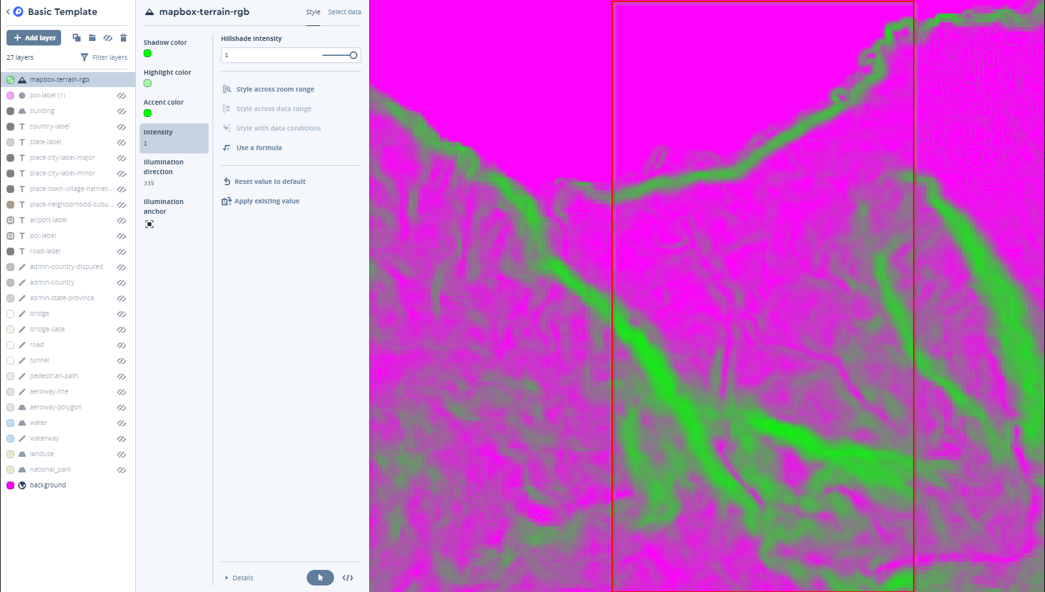The image size is (1045, 592).
Task: Duplicate the selected layer using the duplicate icon
Action: (x=76, y=37)
